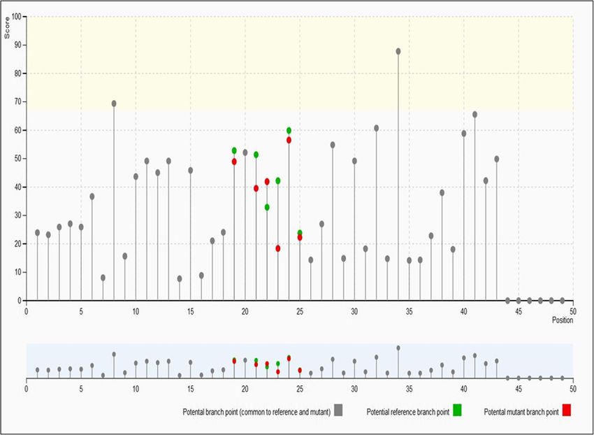Select the green reference point at position 24, main chart
The width and height of the screenshot is (594, 435).
(x=289, y=131)
